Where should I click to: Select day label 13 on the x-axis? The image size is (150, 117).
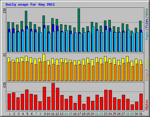62,114
